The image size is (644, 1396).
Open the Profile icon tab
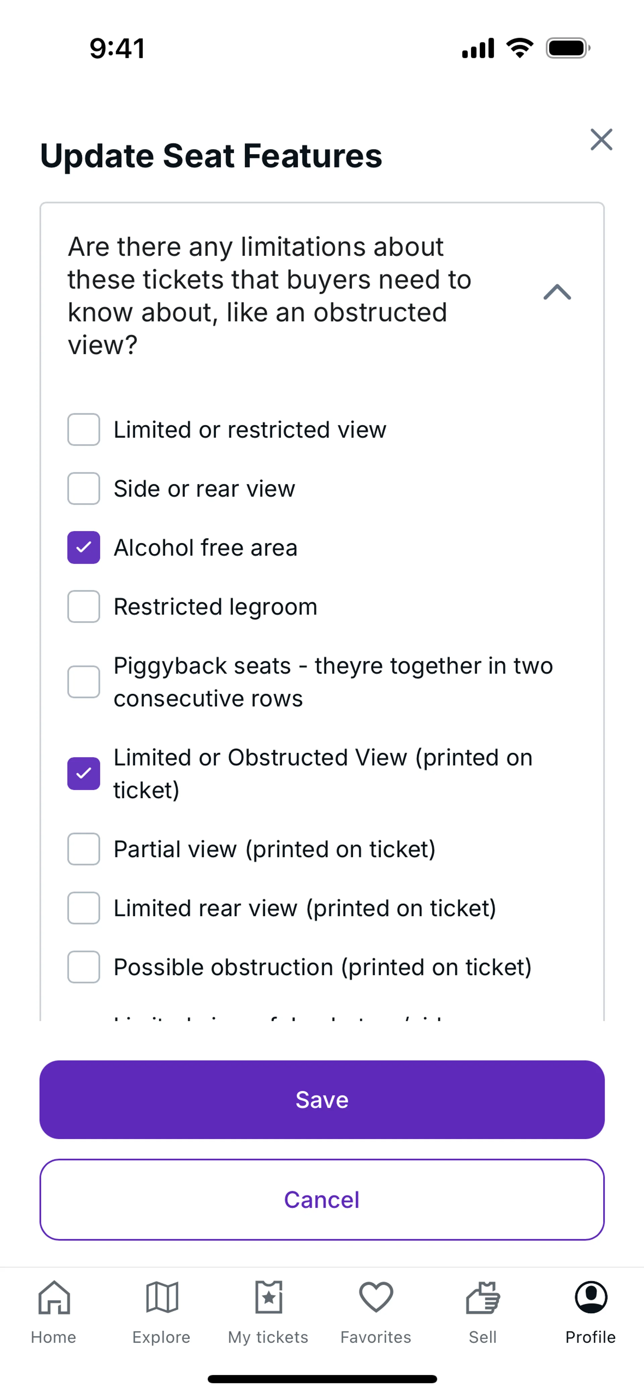(590, 1298)
